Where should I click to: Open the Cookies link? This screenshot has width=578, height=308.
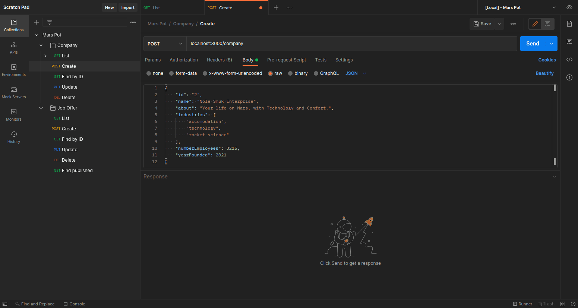coord(547,60)
